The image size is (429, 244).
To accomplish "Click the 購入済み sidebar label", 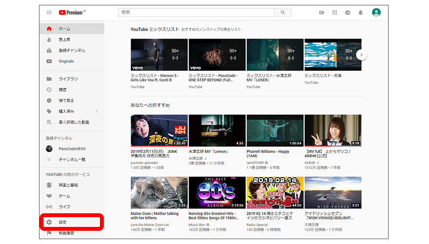I will [66, 111].
